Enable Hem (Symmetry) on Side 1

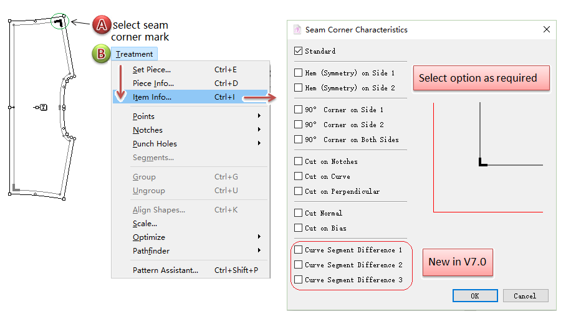[298, 73]
